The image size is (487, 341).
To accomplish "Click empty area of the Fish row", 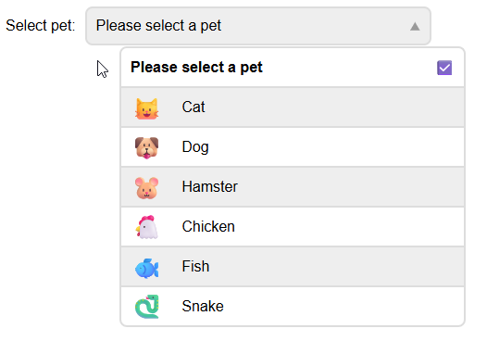I will tap(342, 266).
